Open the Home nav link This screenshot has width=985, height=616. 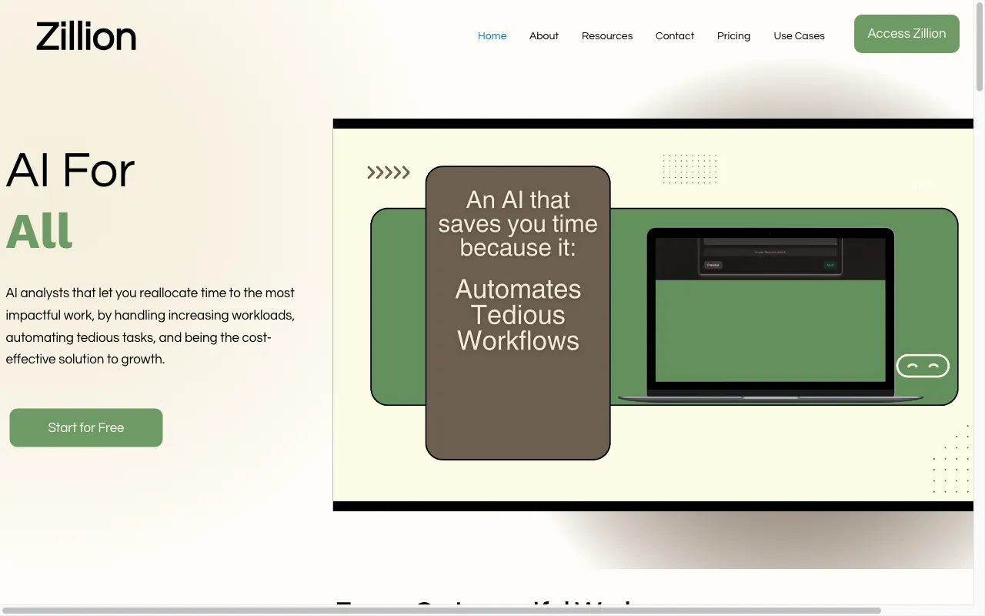point(492,35)
